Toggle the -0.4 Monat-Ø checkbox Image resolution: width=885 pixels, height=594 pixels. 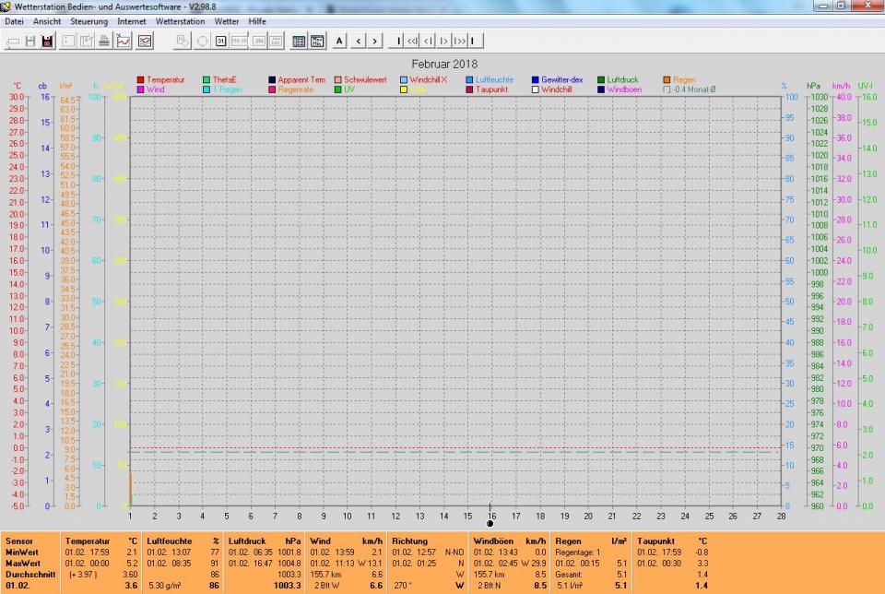pos(667,89)
